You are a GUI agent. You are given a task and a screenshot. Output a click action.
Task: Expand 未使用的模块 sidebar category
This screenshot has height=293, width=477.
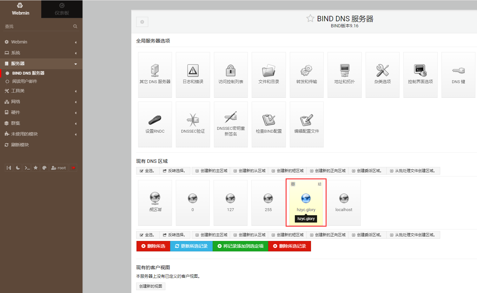tap(41, 134)
